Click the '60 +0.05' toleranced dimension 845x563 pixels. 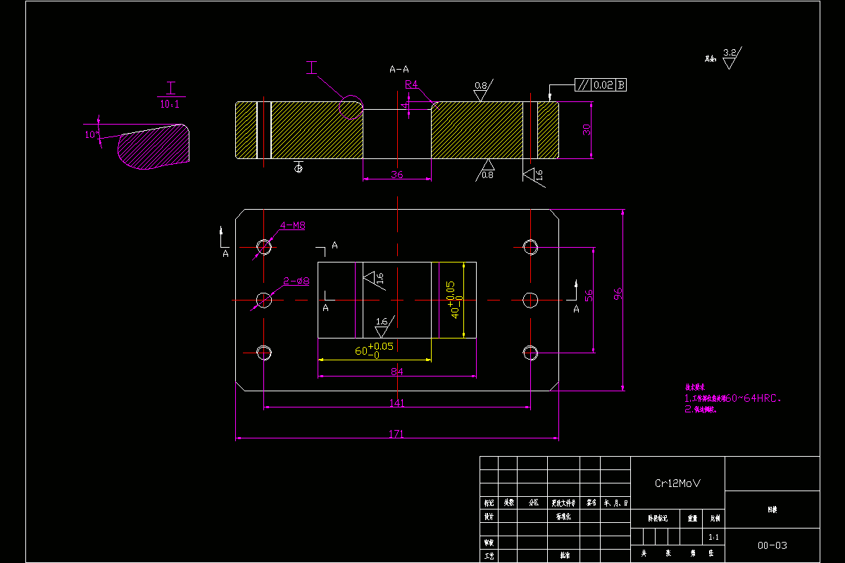(x=374, y=350)
